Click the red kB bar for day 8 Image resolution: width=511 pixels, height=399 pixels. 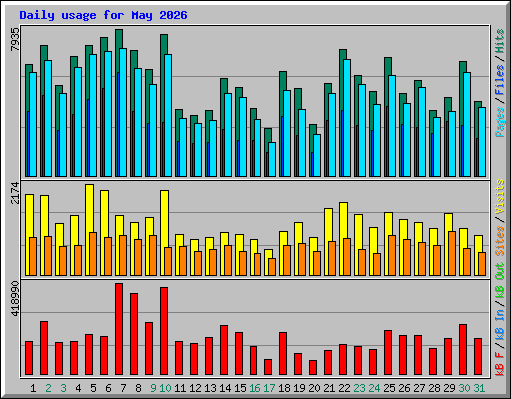coord(134,334)
